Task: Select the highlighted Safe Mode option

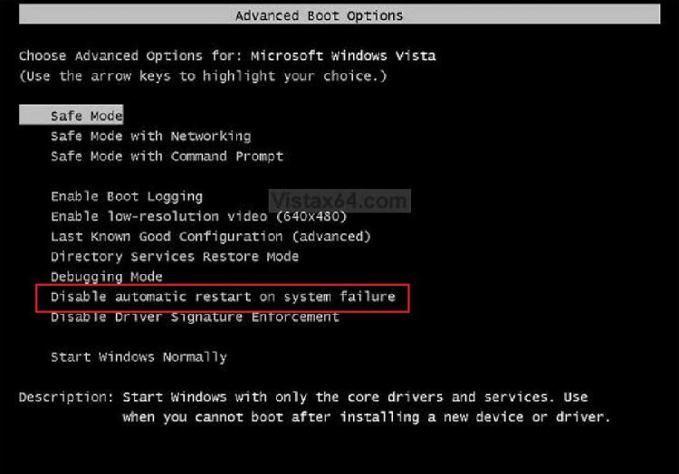Action: (86, 116)
